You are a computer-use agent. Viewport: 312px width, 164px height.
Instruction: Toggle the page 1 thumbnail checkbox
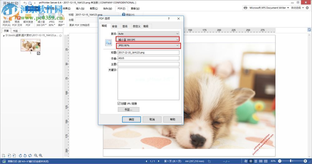[x=39, y=54]
